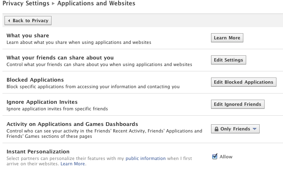
Task: Go to Privacy Settings breadcrumb
Action: click(x=25, y=4)
